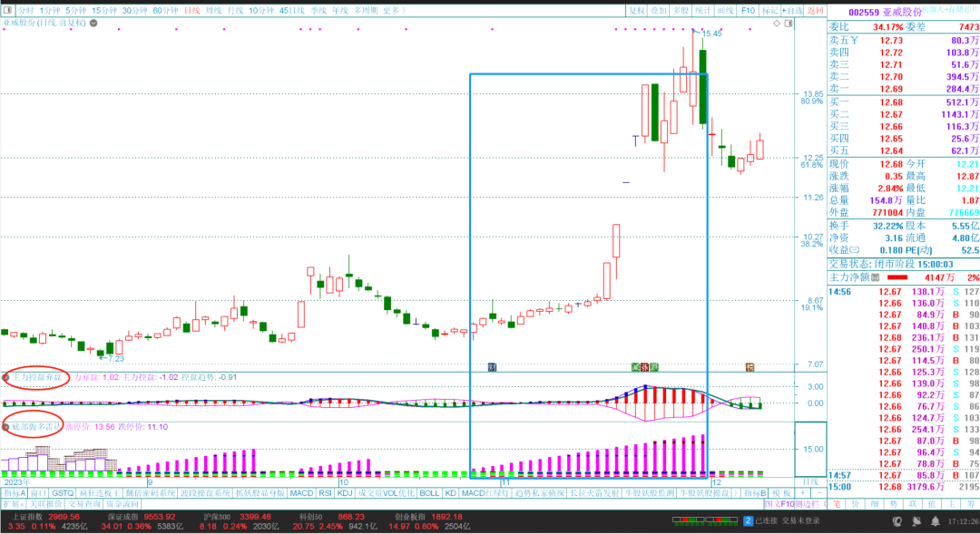Click the brown 榜 marker on chart timeline
Image resolution: width=980 pixels, height=534 pixels.
750,366
